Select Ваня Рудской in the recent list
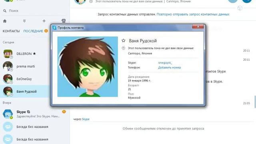 25,92
